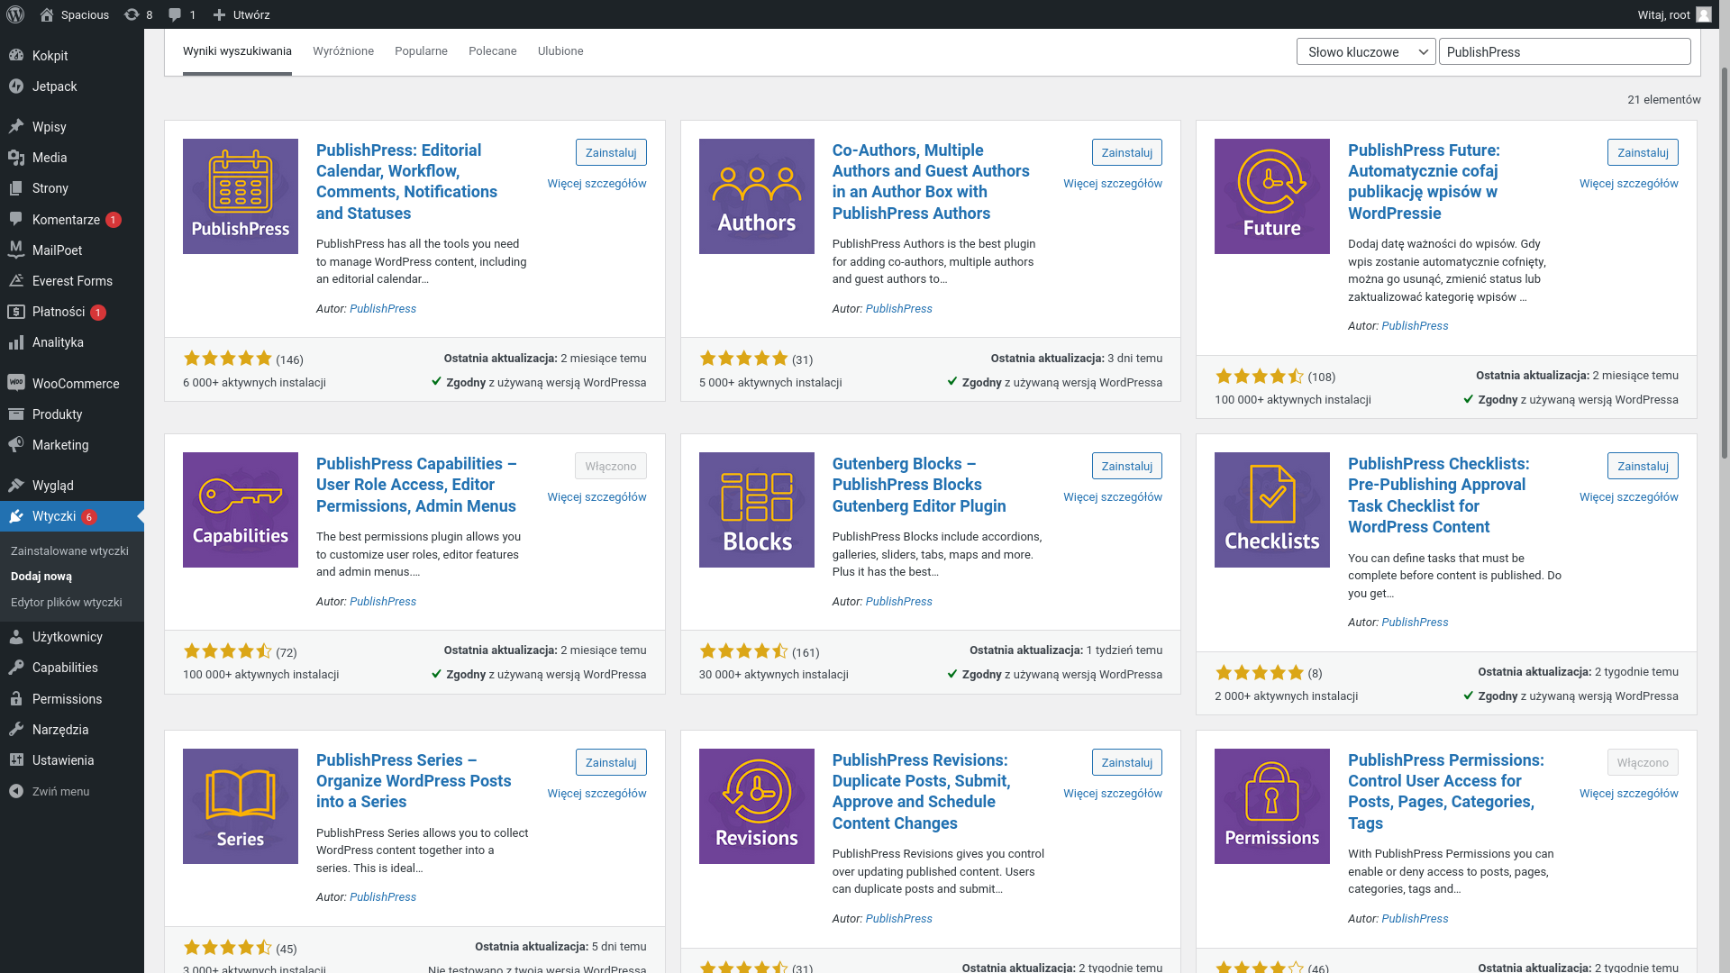The width and height of the screenshot is (1730, 973).
Task: Open Jetpack in sidebar
Action: 72,86
